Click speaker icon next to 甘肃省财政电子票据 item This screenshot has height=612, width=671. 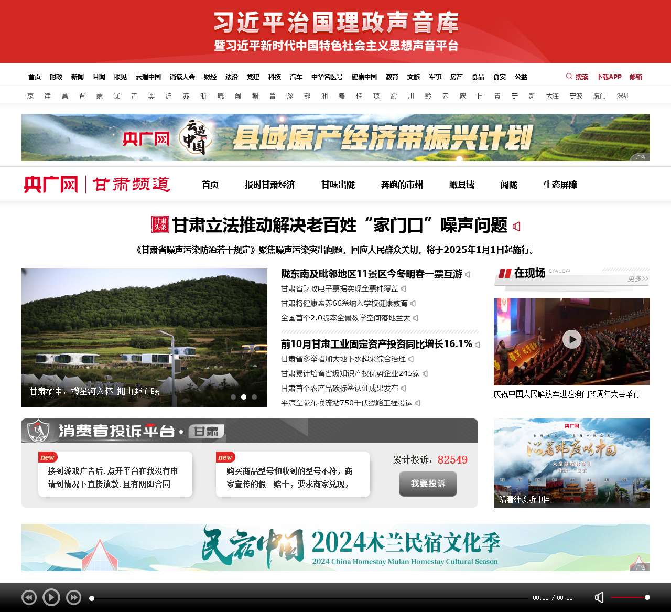[x=404, y=288]
